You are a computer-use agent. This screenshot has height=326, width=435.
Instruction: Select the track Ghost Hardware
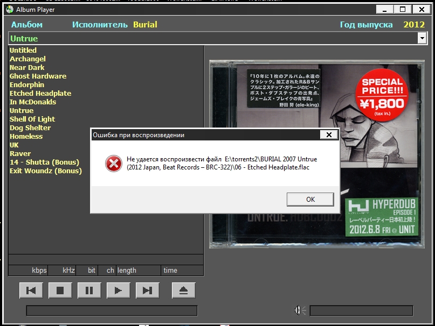click(38, 76)
